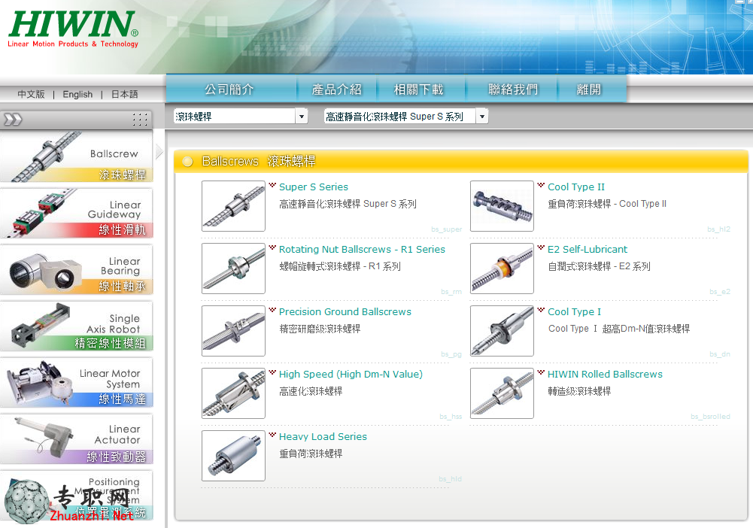Open Rotating Nut Ballscrews - R1 Series link
This screenshot has width=753, height=528.
coord(362,250)
